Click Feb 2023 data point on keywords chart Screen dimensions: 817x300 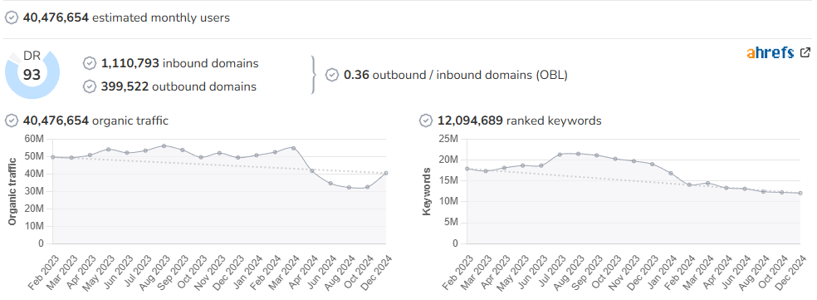pyautogui.click(x=467, y=169)
